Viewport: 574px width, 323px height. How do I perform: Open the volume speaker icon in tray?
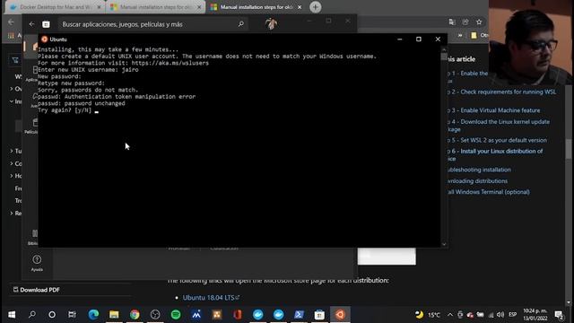pos(500,315)
